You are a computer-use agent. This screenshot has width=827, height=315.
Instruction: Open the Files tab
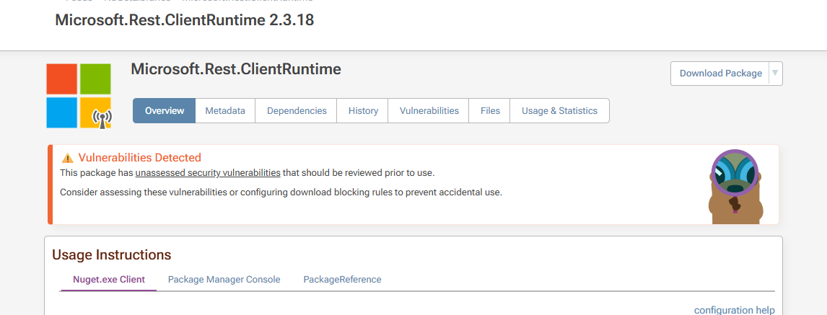(490, 111)
